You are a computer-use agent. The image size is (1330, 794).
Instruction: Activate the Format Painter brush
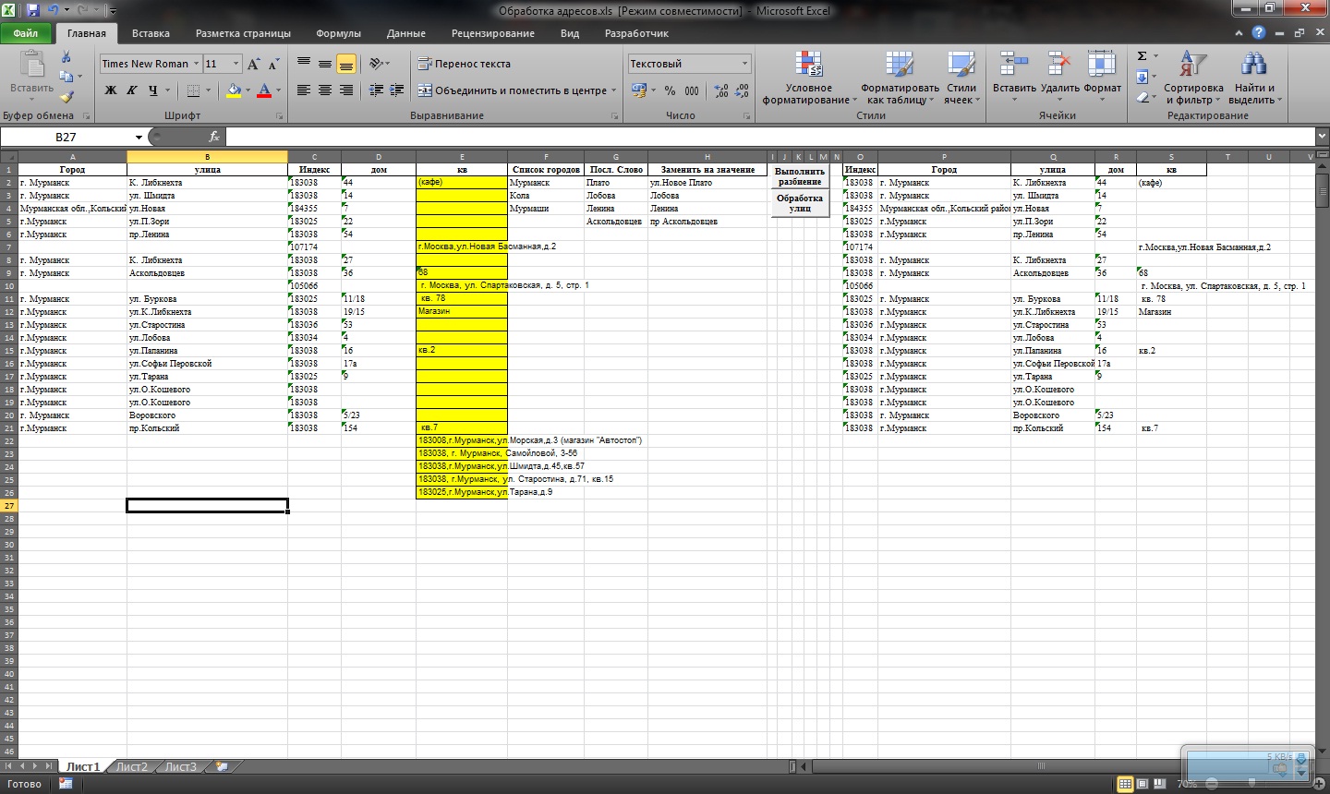tap(66, 96)
